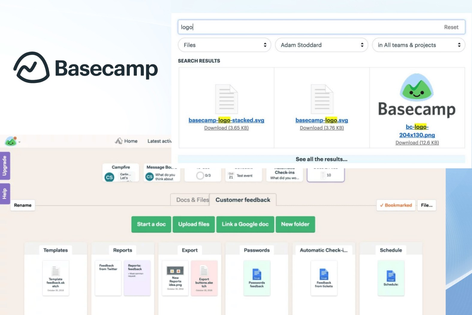Open Check-ins card heading
The width and height of the screenshot is (472, 315).
285,172
